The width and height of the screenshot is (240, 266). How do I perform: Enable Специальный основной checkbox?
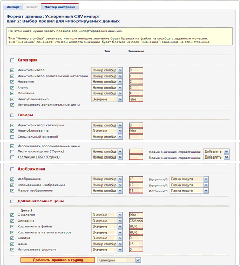pos(12,137)
